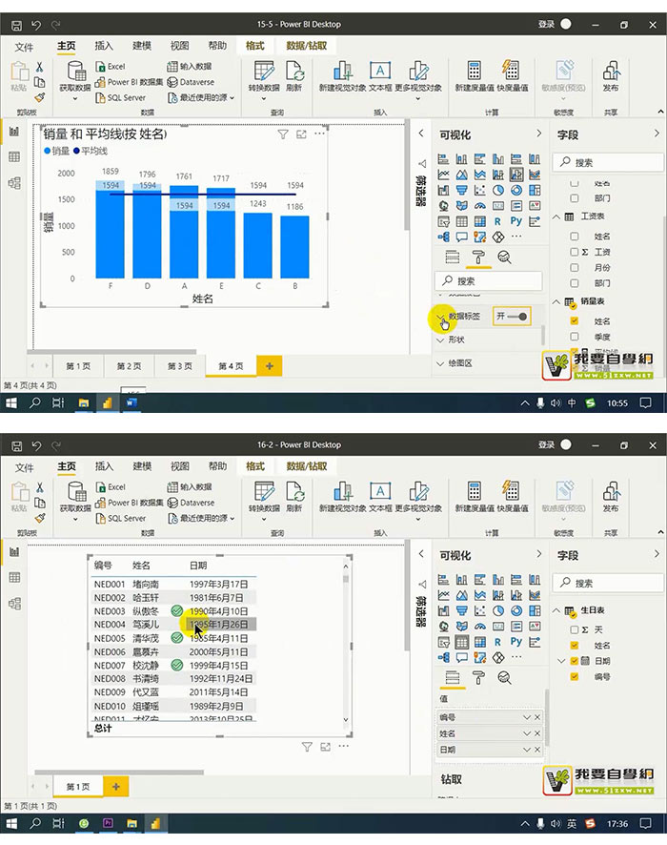Click undo arrow in 15-5 title bar

[36, 25]
